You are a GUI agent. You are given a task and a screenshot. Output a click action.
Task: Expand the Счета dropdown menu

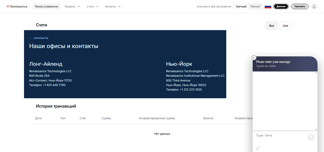(x=92, y=6)
